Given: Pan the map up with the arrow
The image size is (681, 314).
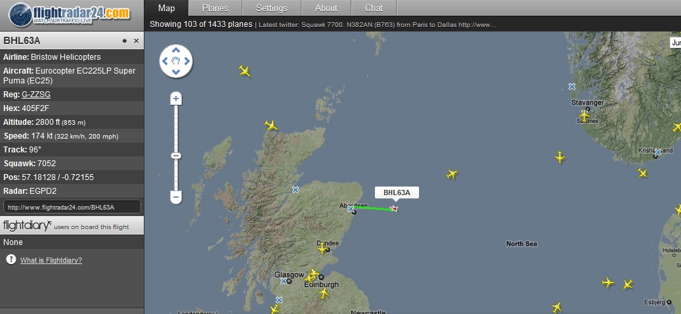Looking at the screenshot, I should pos(176,51).
